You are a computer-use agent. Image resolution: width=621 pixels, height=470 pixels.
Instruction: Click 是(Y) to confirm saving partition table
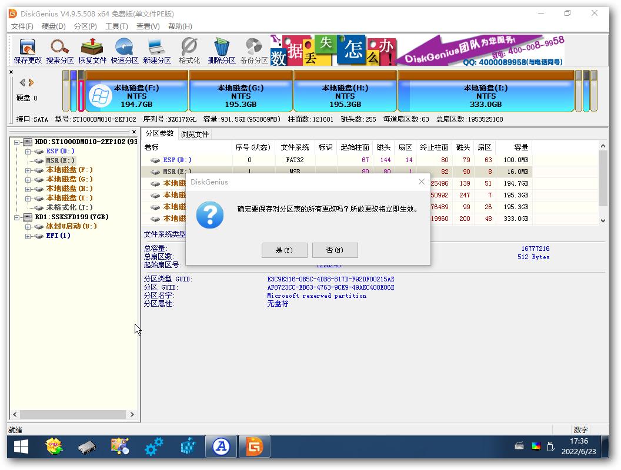coord(284,250)
